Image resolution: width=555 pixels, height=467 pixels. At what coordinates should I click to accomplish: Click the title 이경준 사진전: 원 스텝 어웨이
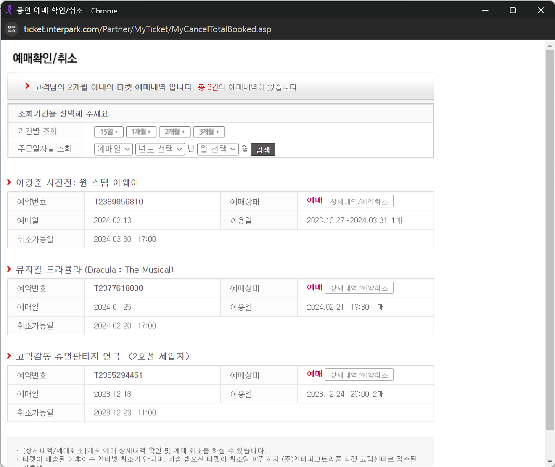tap(77, 182)
